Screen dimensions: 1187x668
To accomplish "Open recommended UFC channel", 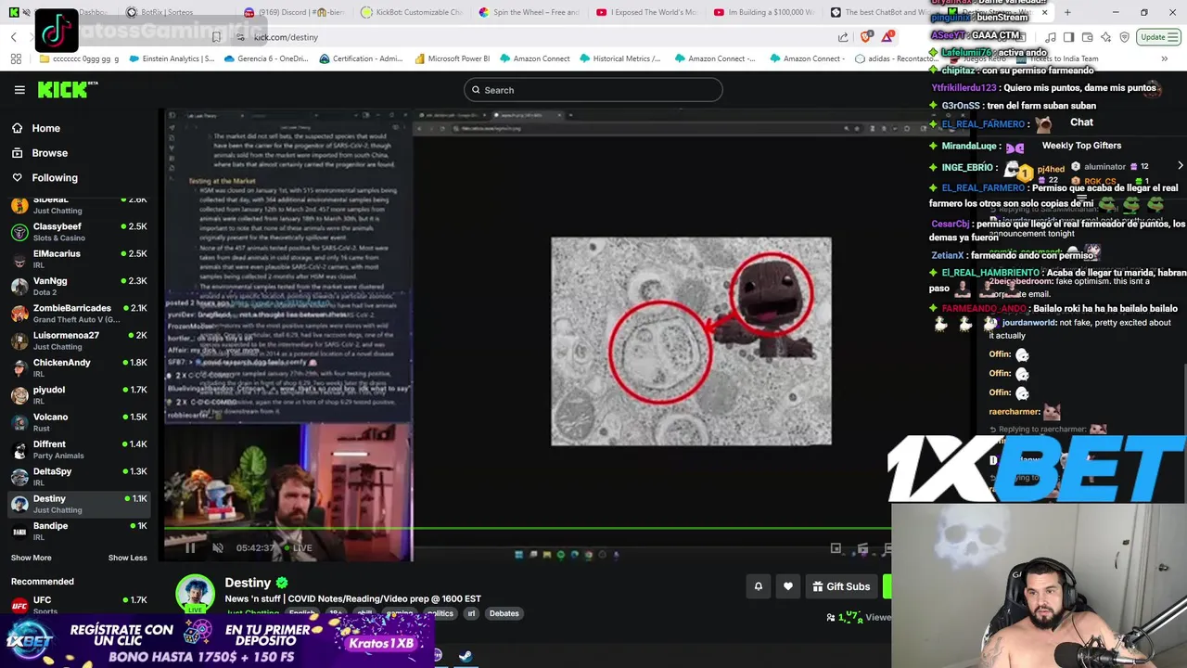I will pyautogui.click(x=79, y=605).
